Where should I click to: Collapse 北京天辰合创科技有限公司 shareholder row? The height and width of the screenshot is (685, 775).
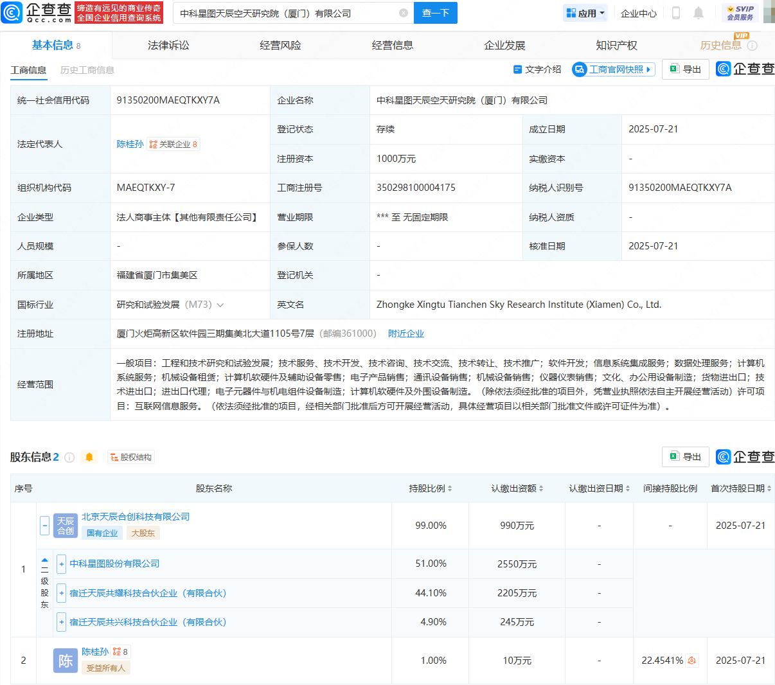tap(44, 526)
